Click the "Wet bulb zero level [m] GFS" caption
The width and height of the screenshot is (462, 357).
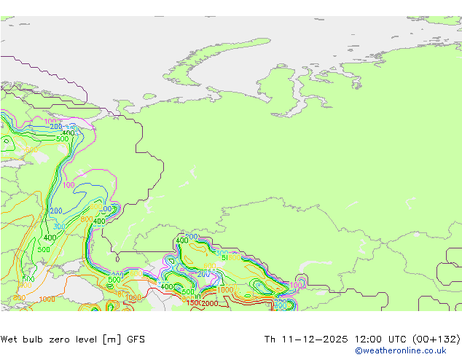pyautogui.click(x=72, y=340)
